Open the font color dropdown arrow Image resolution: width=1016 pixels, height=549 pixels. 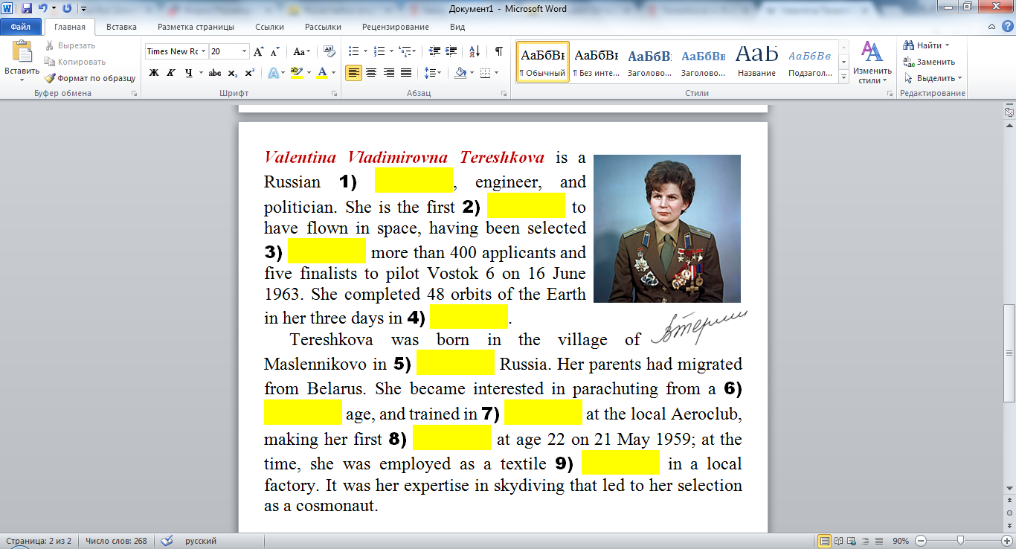333,73
